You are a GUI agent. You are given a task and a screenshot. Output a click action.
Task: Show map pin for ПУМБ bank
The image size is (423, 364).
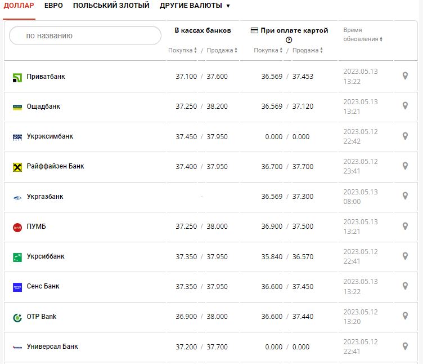coord(405,226)
